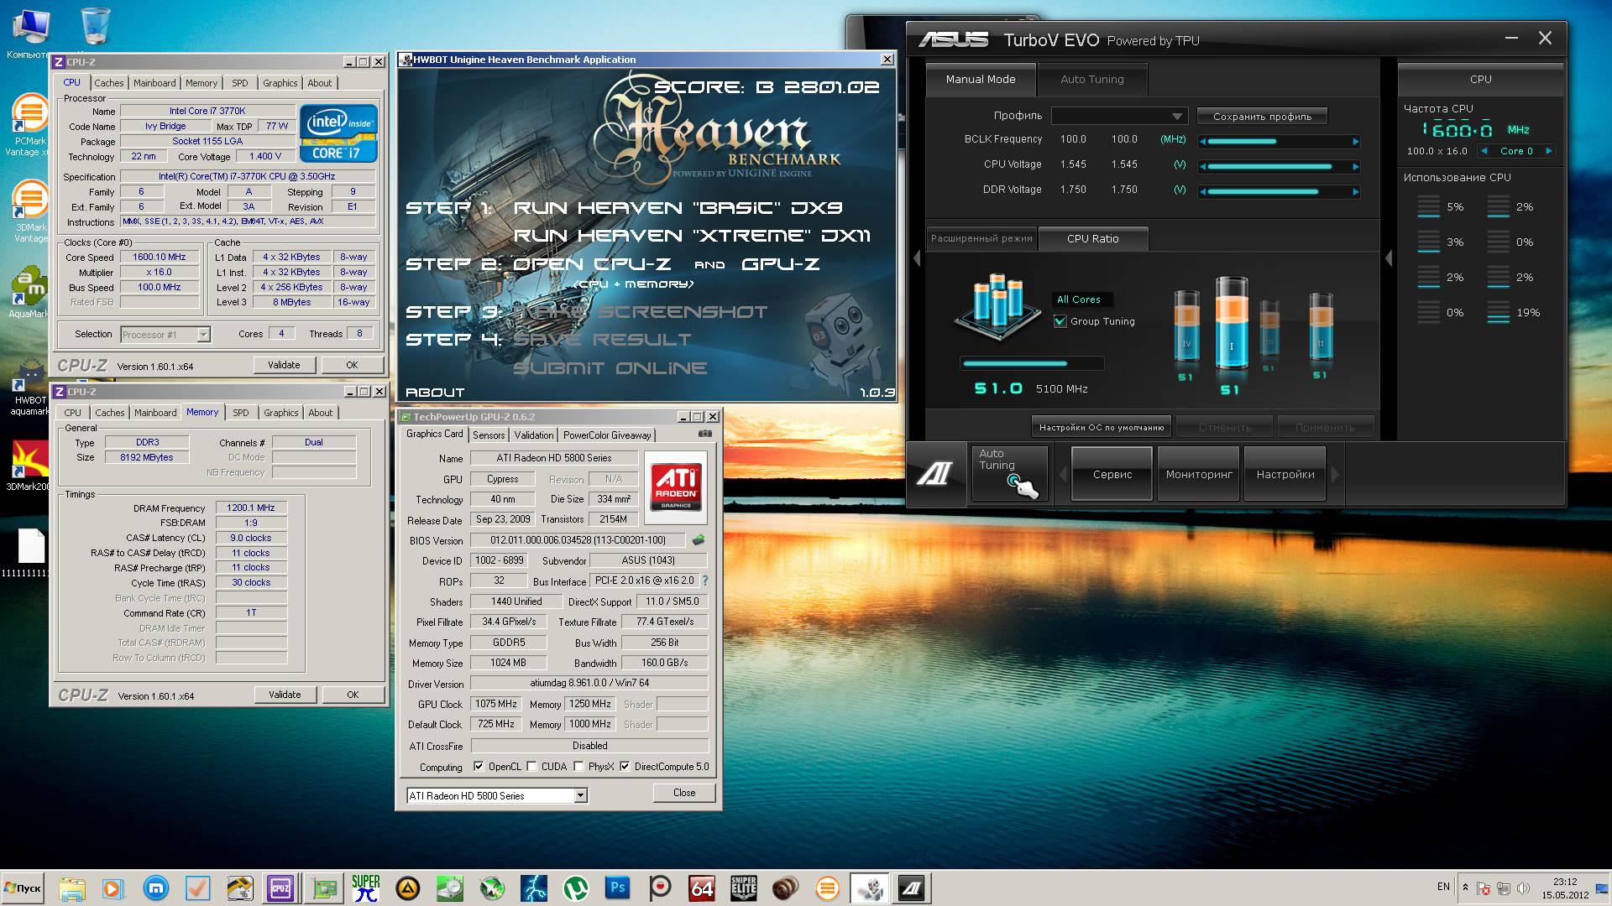Switch to Auto Tuning tab in TurboV

tap(1091, 79)
